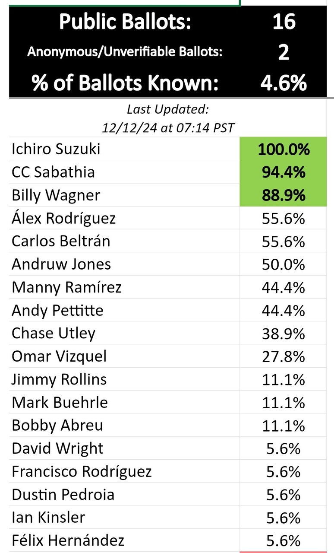Click Andy Pettitte's 44.4% cell

pos(283,310)
